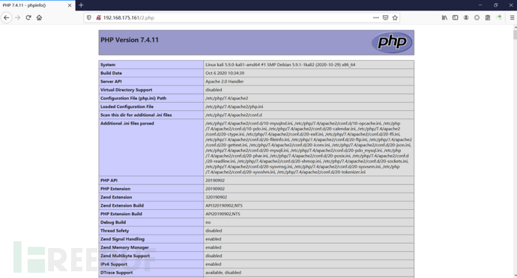The image size is (517, 278).
Task: Bookmark this page with star
Action: click(x=395, y=18)
